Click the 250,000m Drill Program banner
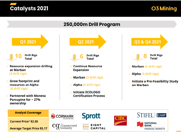The width and height of the screenshot is (181, 132). 92,24
